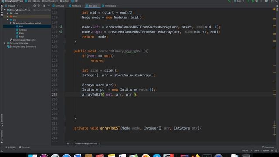Screen dimensions: 279x157
Task: Click the expand all icon in Project panel
Action: (39, 6)
